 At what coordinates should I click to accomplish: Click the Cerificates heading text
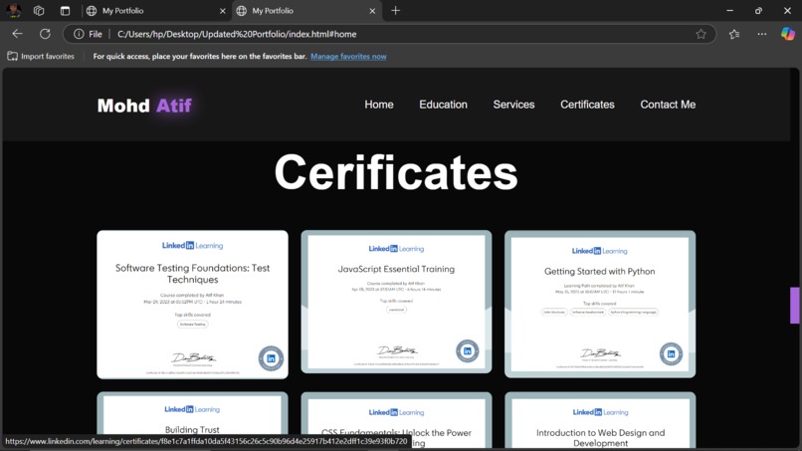coord(396,172)
